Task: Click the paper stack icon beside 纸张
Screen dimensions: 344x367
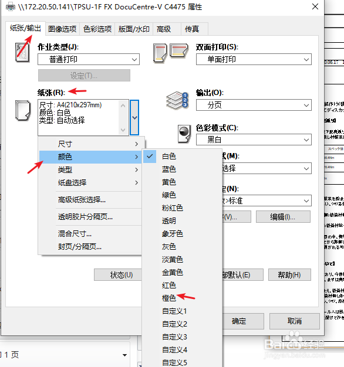Action: tap(22, 110)
